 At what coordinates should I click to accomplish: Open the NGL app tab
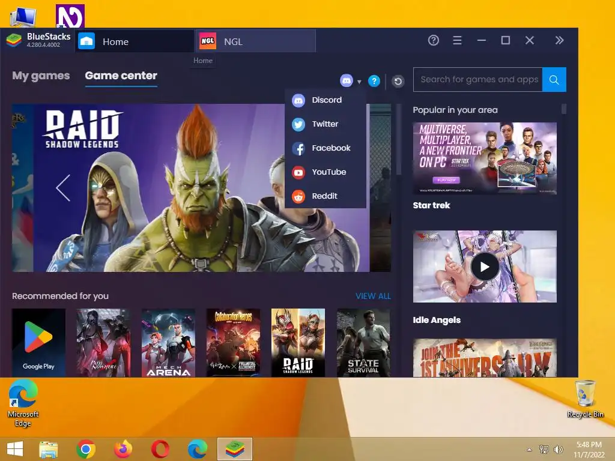click(256, 41)
